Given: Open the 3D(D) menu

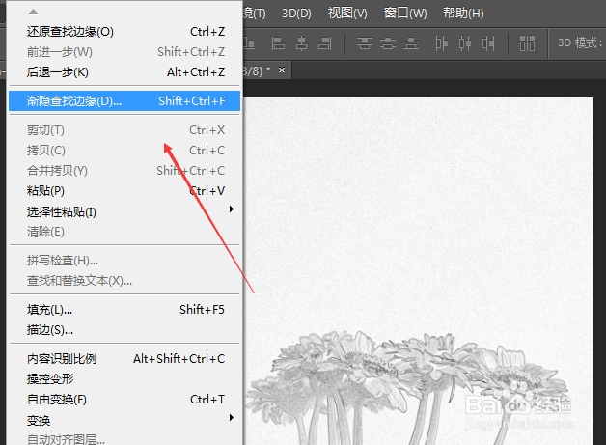Looking at the screenshot, I should [x=296, y=14].
